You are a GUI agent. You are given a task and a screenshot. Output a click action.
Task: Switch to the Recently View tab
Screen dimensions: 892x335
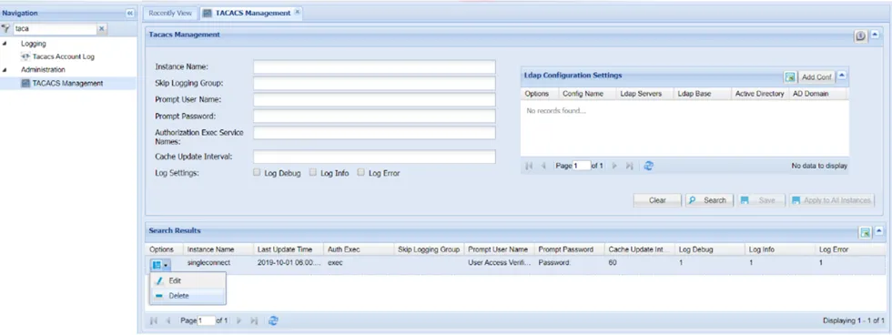click(x=170, y=13)
